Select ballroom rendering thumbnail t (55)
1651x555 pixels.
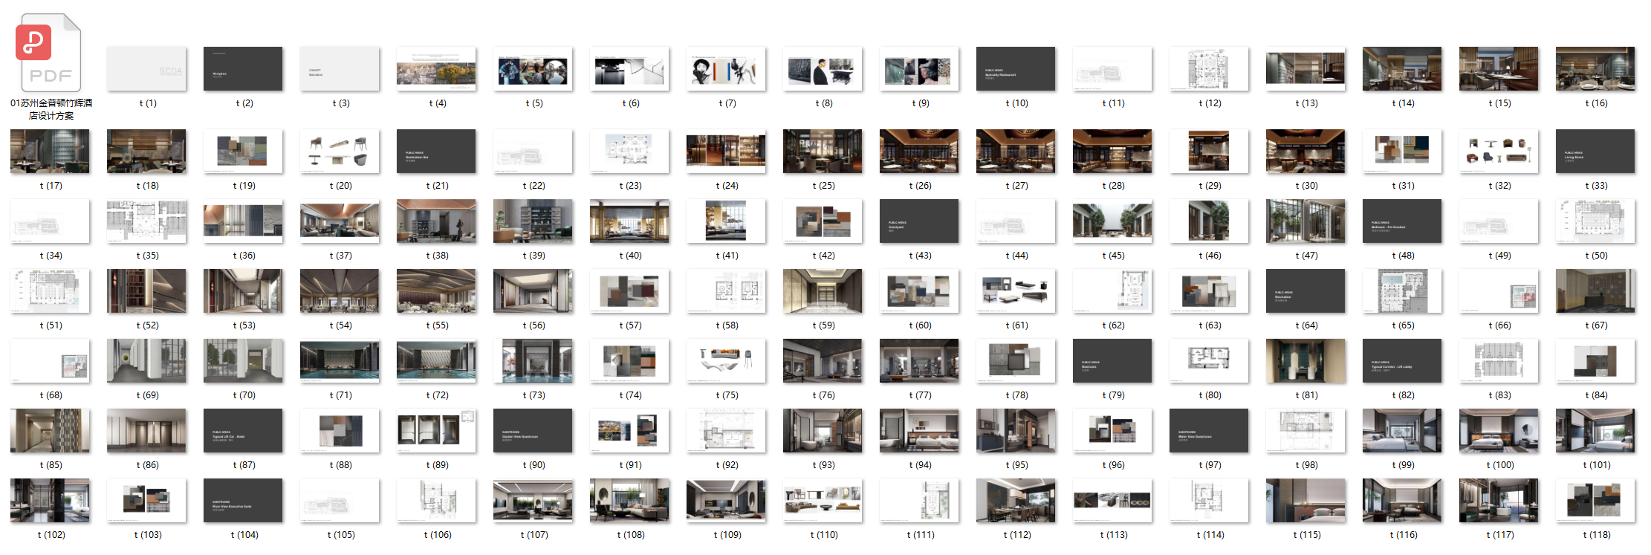click(x=436, y=291)
